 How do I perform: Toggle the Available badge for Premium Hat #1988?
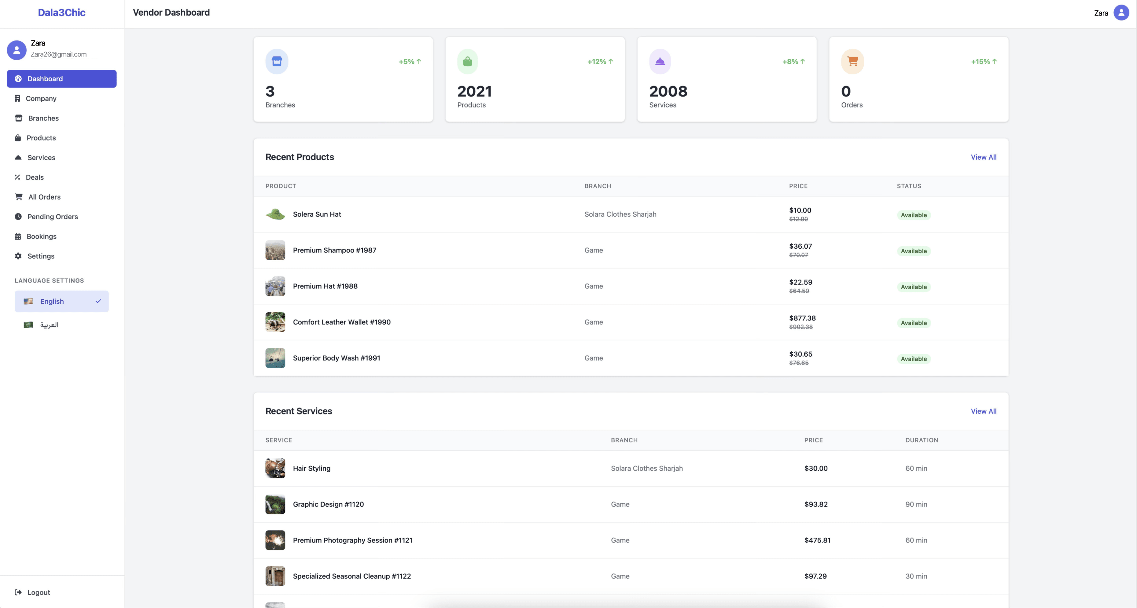point(914,287)
